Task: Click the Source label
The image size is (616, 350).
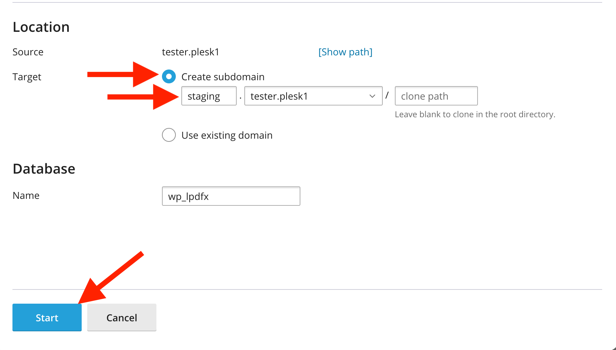Action: (x=28, y=52)
